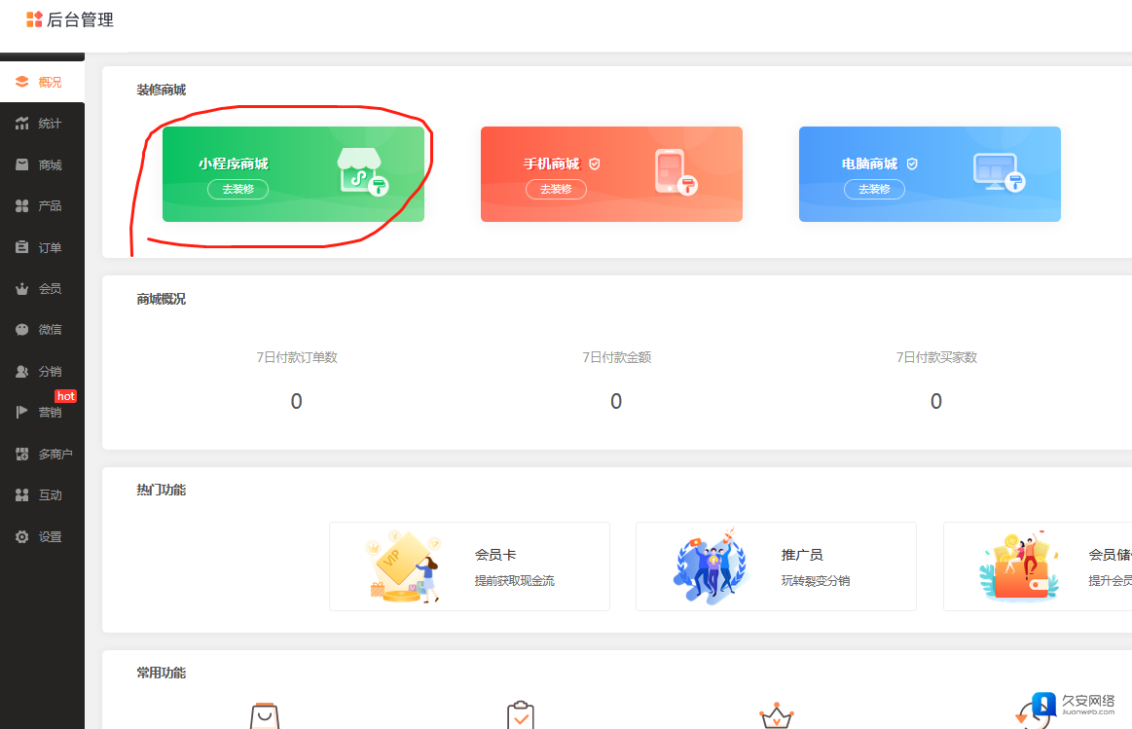Open 多商户 in the sidebar
The width and height of the screenshot is (1132, 729).
pos(42,454)
